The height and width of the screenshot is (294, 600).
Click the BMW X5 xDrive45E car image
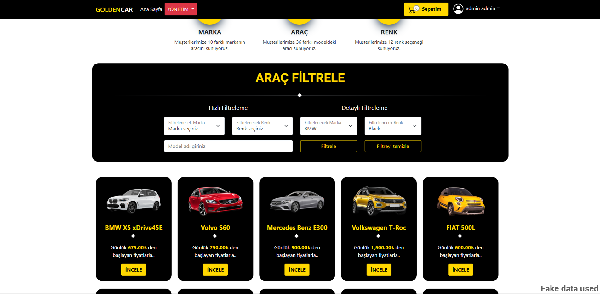click(134, 201)
